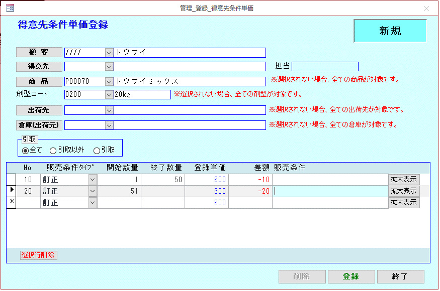Click 拡大表示 for row 10

(404, 179)
